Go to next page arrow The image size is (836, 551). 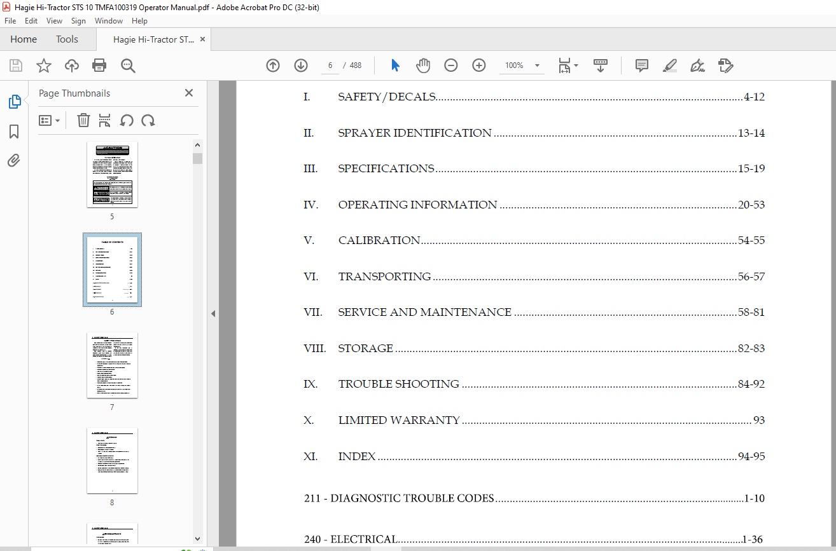pyautogui.click(x=301, y=65)
